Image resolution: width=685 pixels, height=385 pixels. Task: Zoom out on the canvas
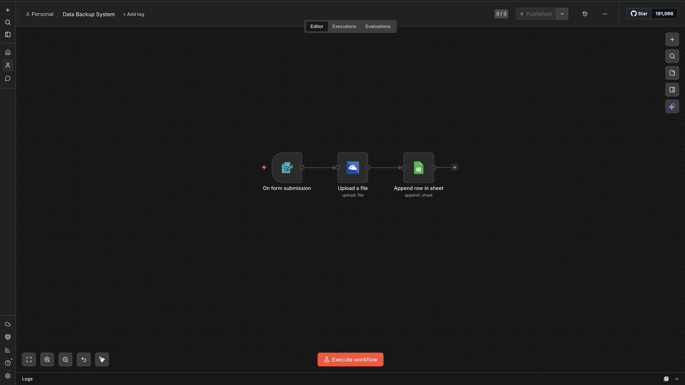click(x=66, y=359)
